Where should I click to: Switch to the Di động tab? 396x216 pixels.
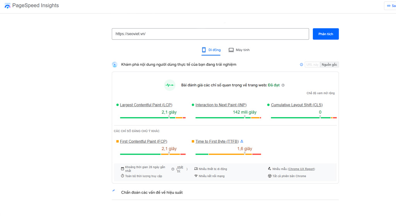click(x=211, y=50)
